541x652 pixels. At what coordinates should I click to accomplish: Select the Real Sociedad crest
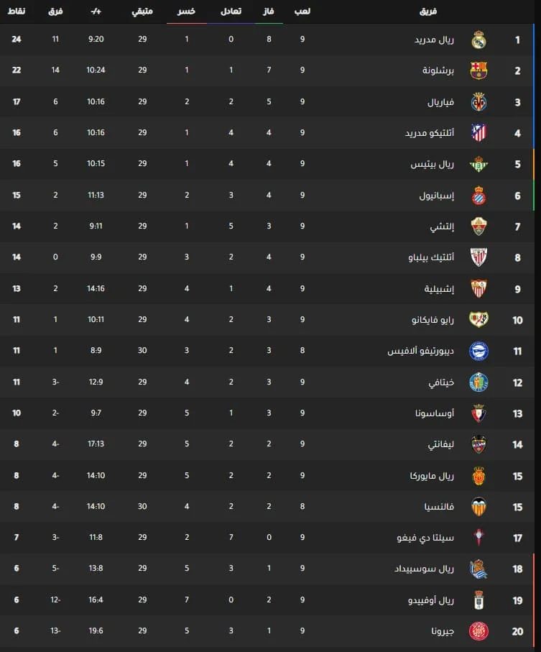478,569
